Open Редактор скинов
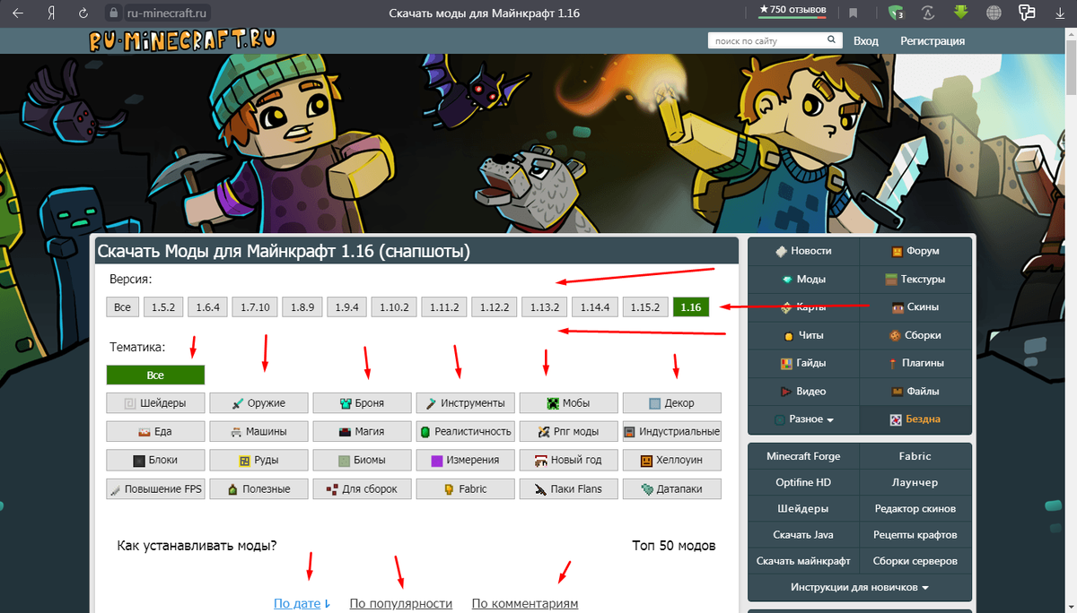Image resolution: width=1077 pixels, height=613 pixels. pos(915,508)
